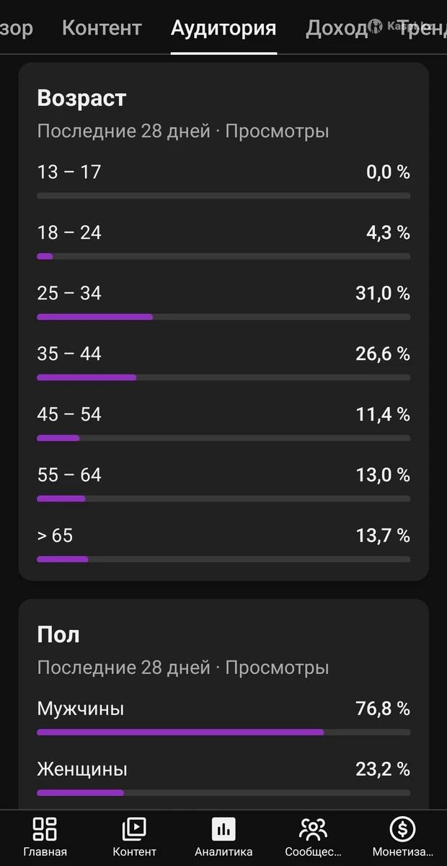
Task: Tap the 18 – 24 age row
Action: [223, 233]
